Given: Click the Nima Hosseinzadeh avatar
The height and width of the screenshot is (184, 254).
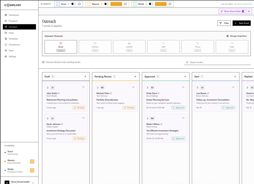Looking at the screenshot, I should point(7,182).
